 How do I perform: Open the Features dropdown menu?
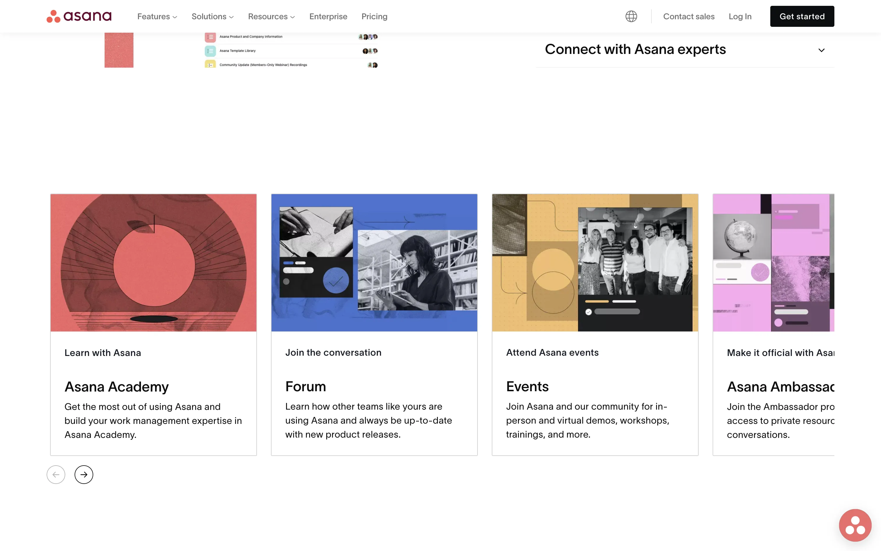point(157,16)
